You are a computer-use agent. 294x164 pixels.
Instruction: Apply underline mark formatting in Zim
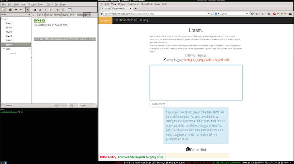click(x=45, y=9)
